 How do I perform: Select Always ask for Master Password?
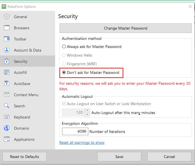(x=64, y=47)
